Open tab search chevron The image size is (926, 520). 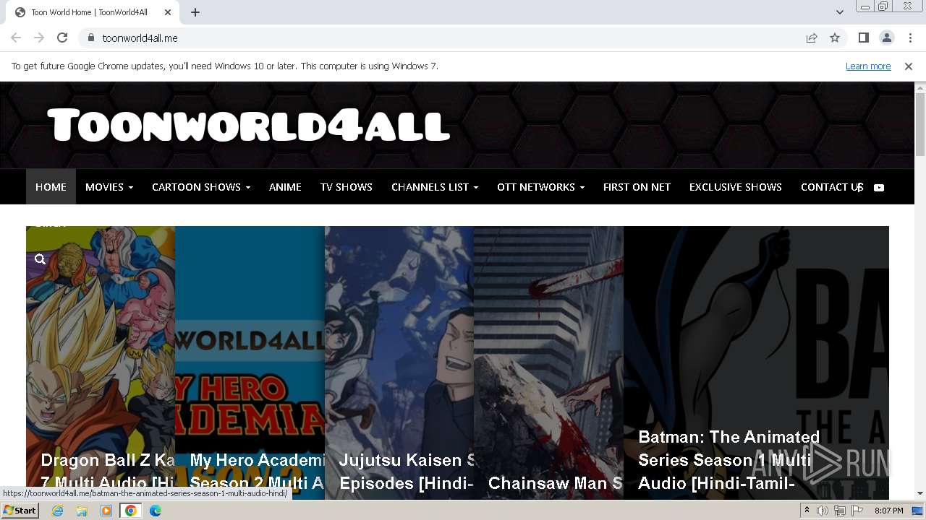[839, 12]
